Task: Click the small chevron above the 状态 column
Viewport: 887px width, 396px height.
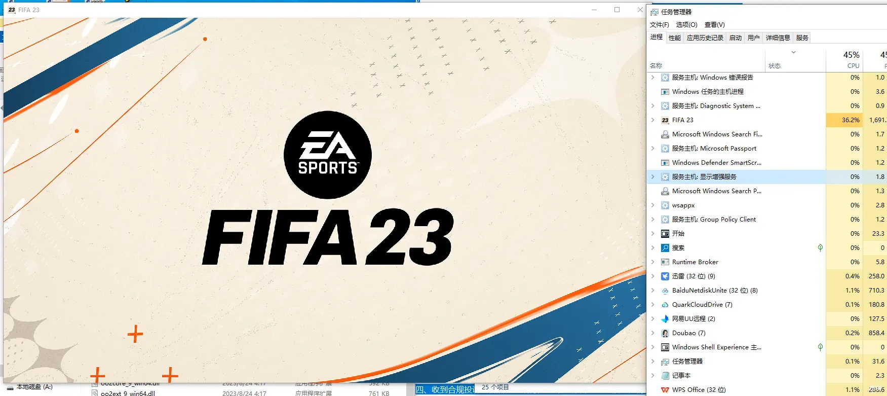Action: coord(794,52)
